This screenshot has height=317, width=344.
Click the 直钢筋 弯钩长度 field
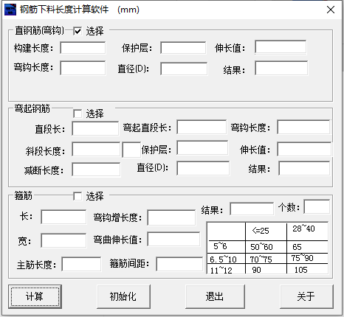point(83,68)
